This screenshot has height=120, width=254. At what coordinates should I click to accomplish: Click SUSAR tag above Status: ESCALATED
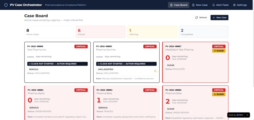point(170,65)
